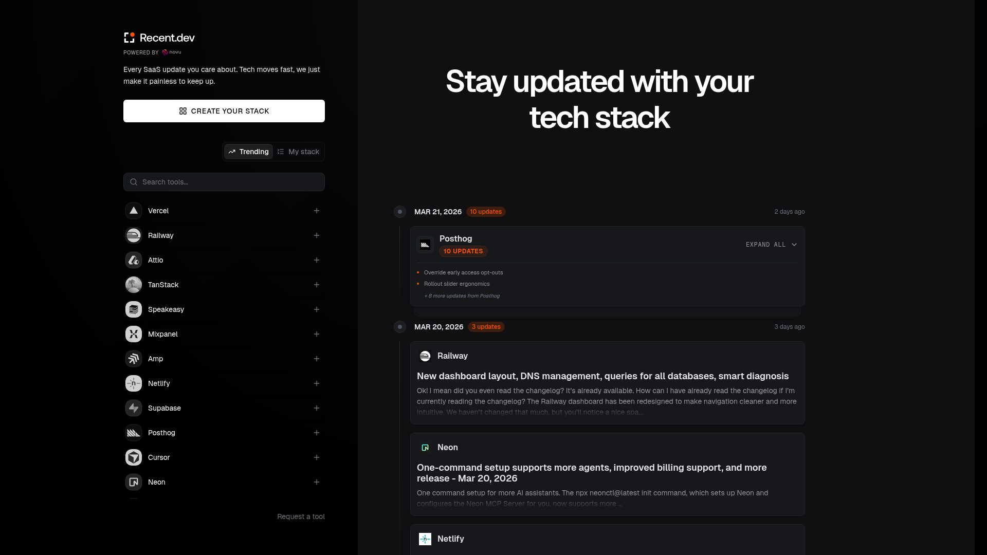The height and width of the screenshot is (555, 987).
Task: Add TanStack to your stack
Action: coord(317,285)
